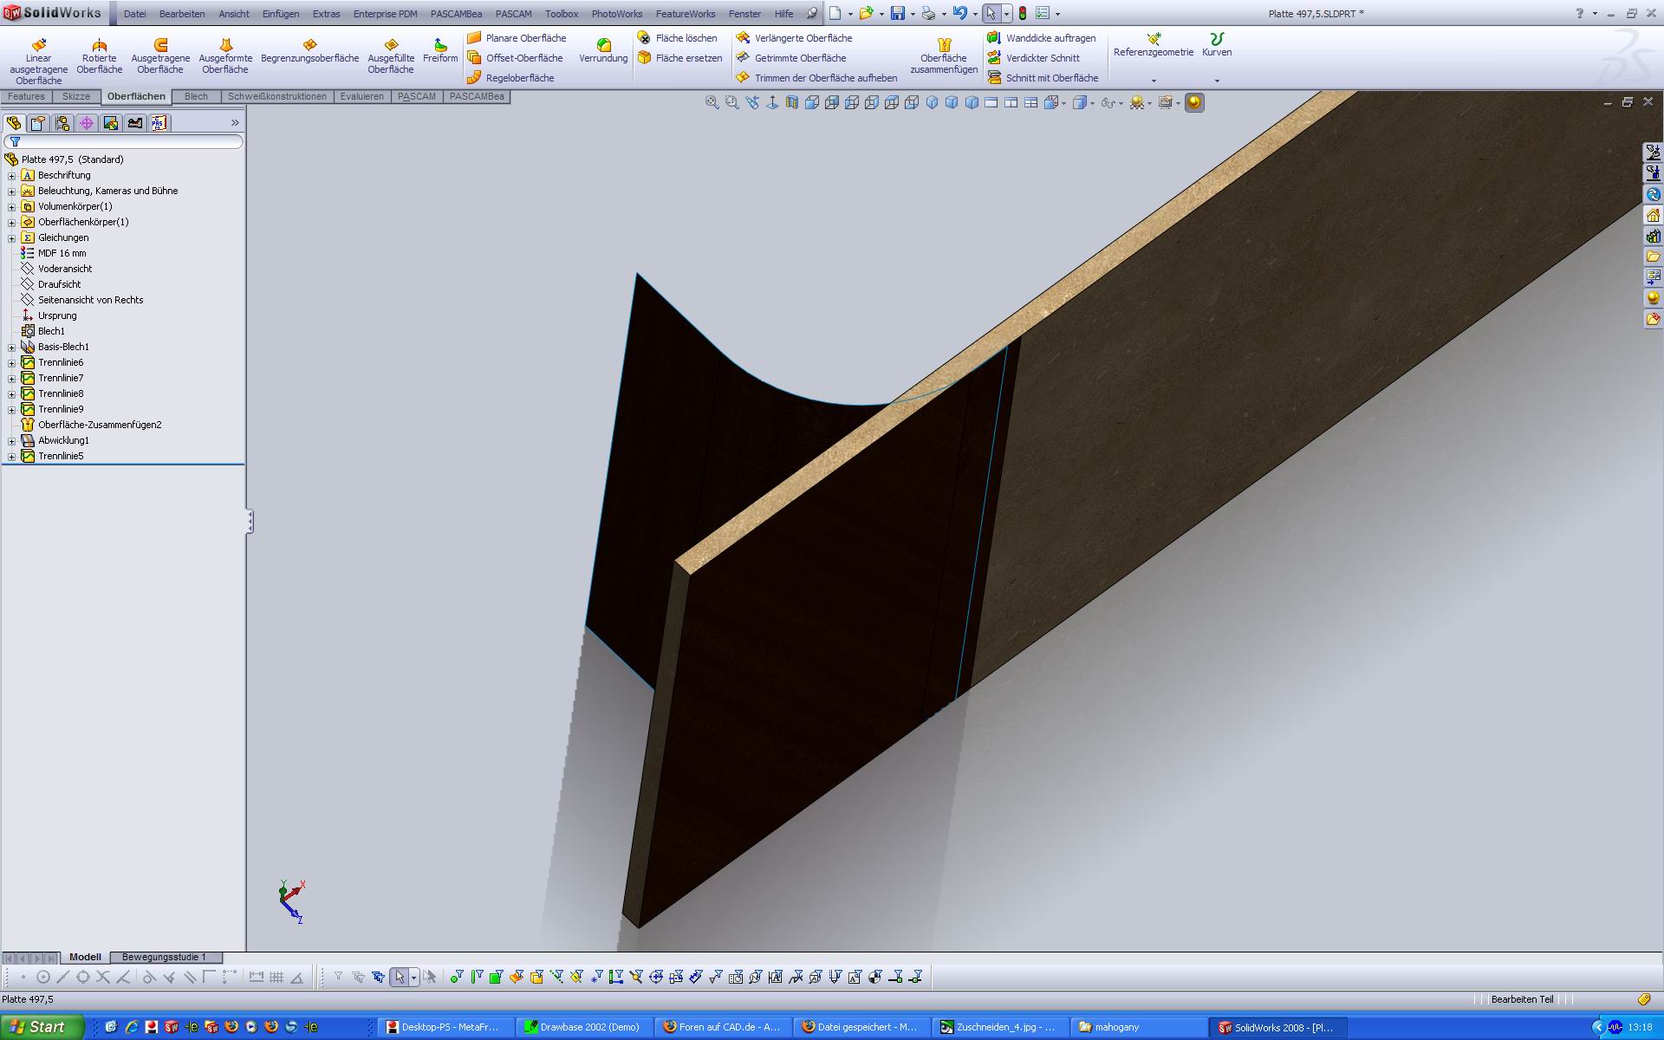Select MDF 16 mm material entry
Screen dimensions: 1664x1040
click(62, 253)
